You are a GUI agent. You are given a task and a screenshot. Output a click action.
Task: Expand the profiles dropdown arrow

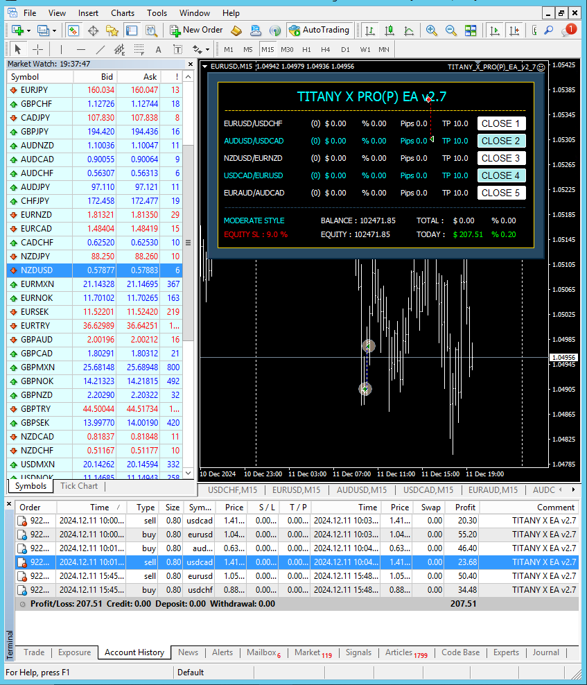53,31
